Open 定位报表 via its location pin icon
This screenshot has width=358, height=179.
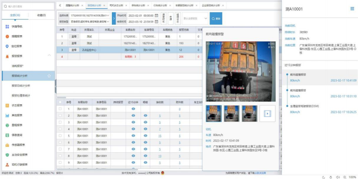coord(7,46)
